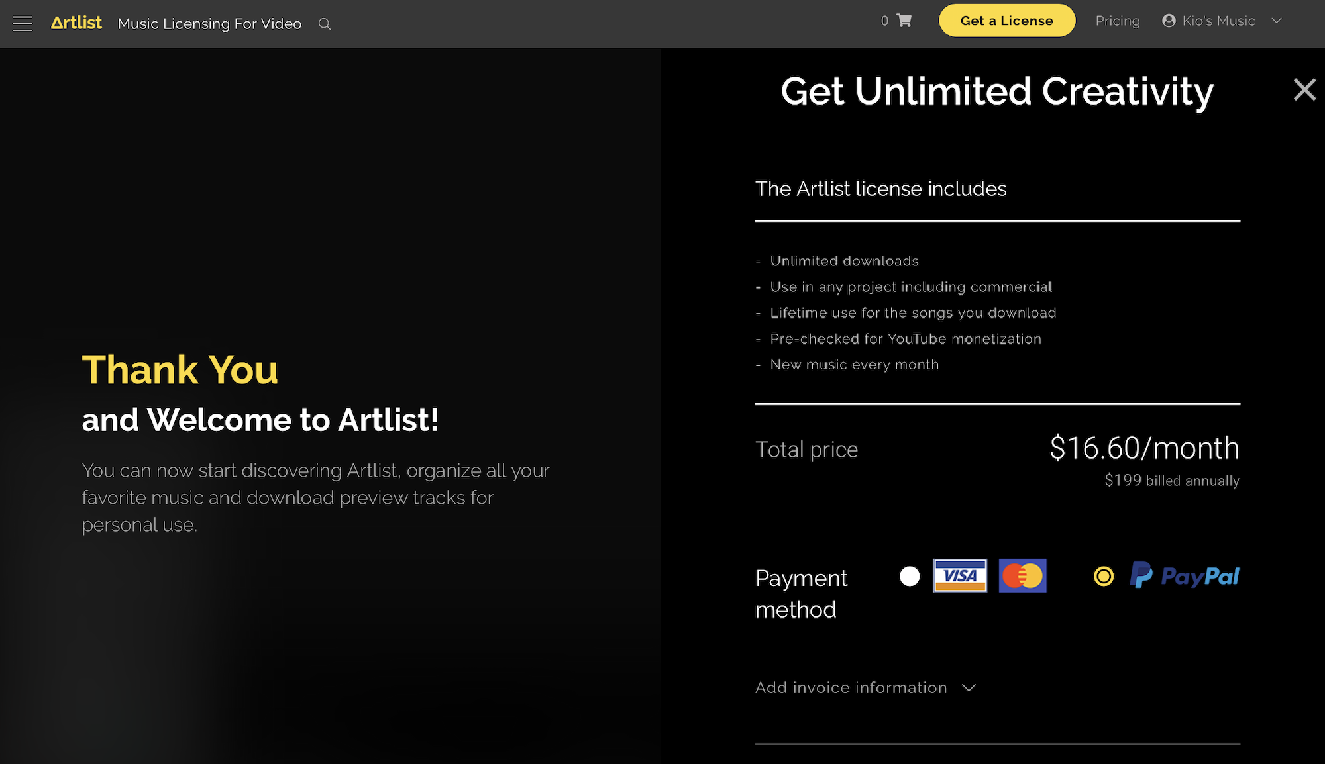
Task: Click the Mastercard logo
Action: 1022,575
